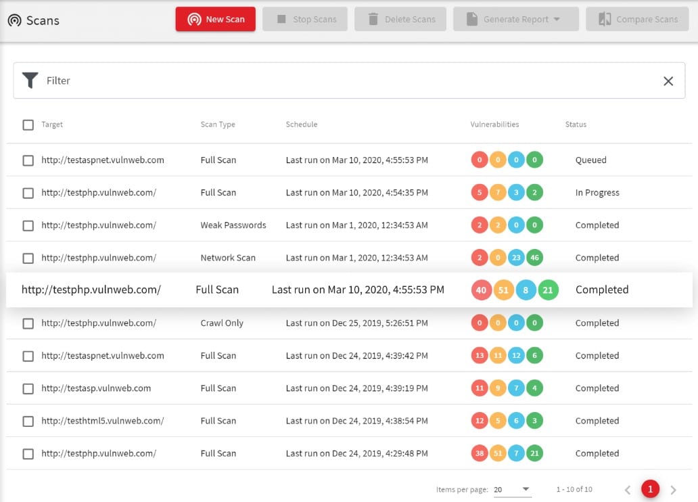Click the In Progress status text
The width and height of the screenshot is (698, 502).
pyautogui.click(x=597, y=192)
